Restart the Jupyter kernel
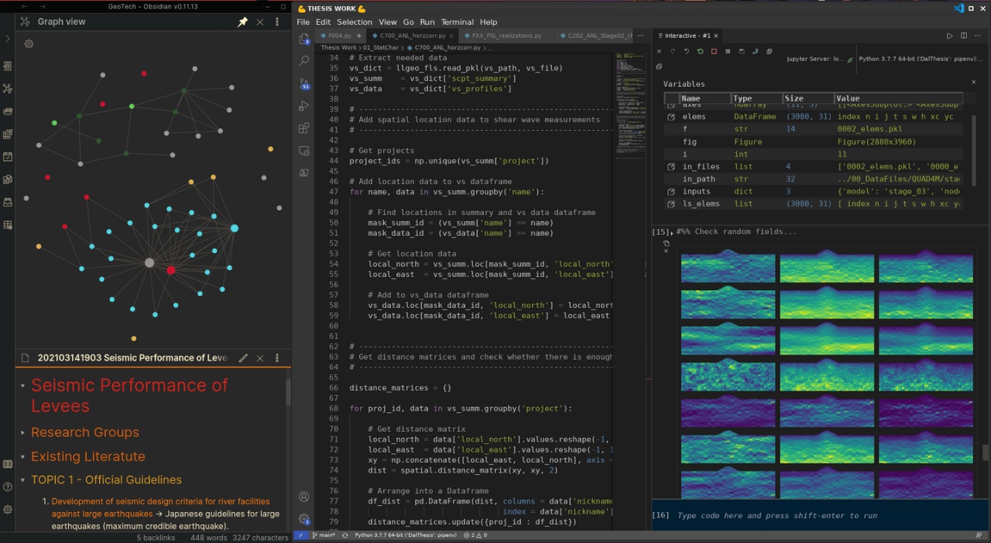Image resolution: width=991 pixels, height=543 pixels. click(700, 52)
